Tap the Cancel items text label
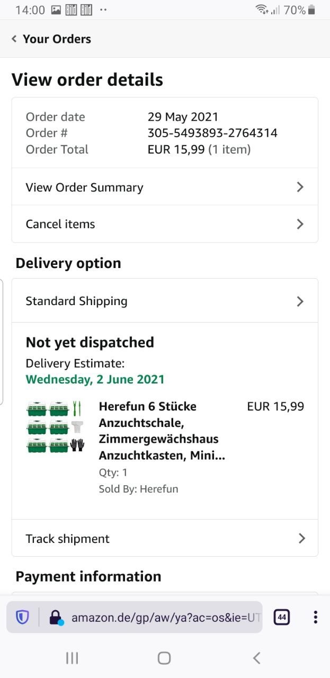This screenshot has height=678, width=330. click(60, 224)
